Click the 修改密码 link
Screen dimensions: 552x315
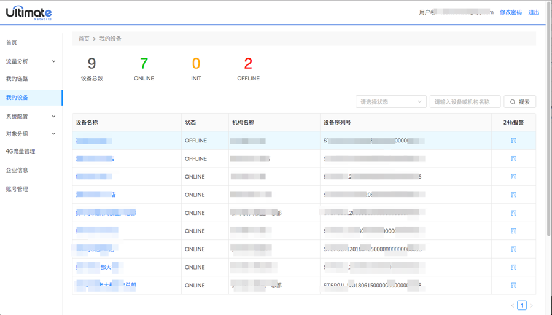click(x=510, y=12)
